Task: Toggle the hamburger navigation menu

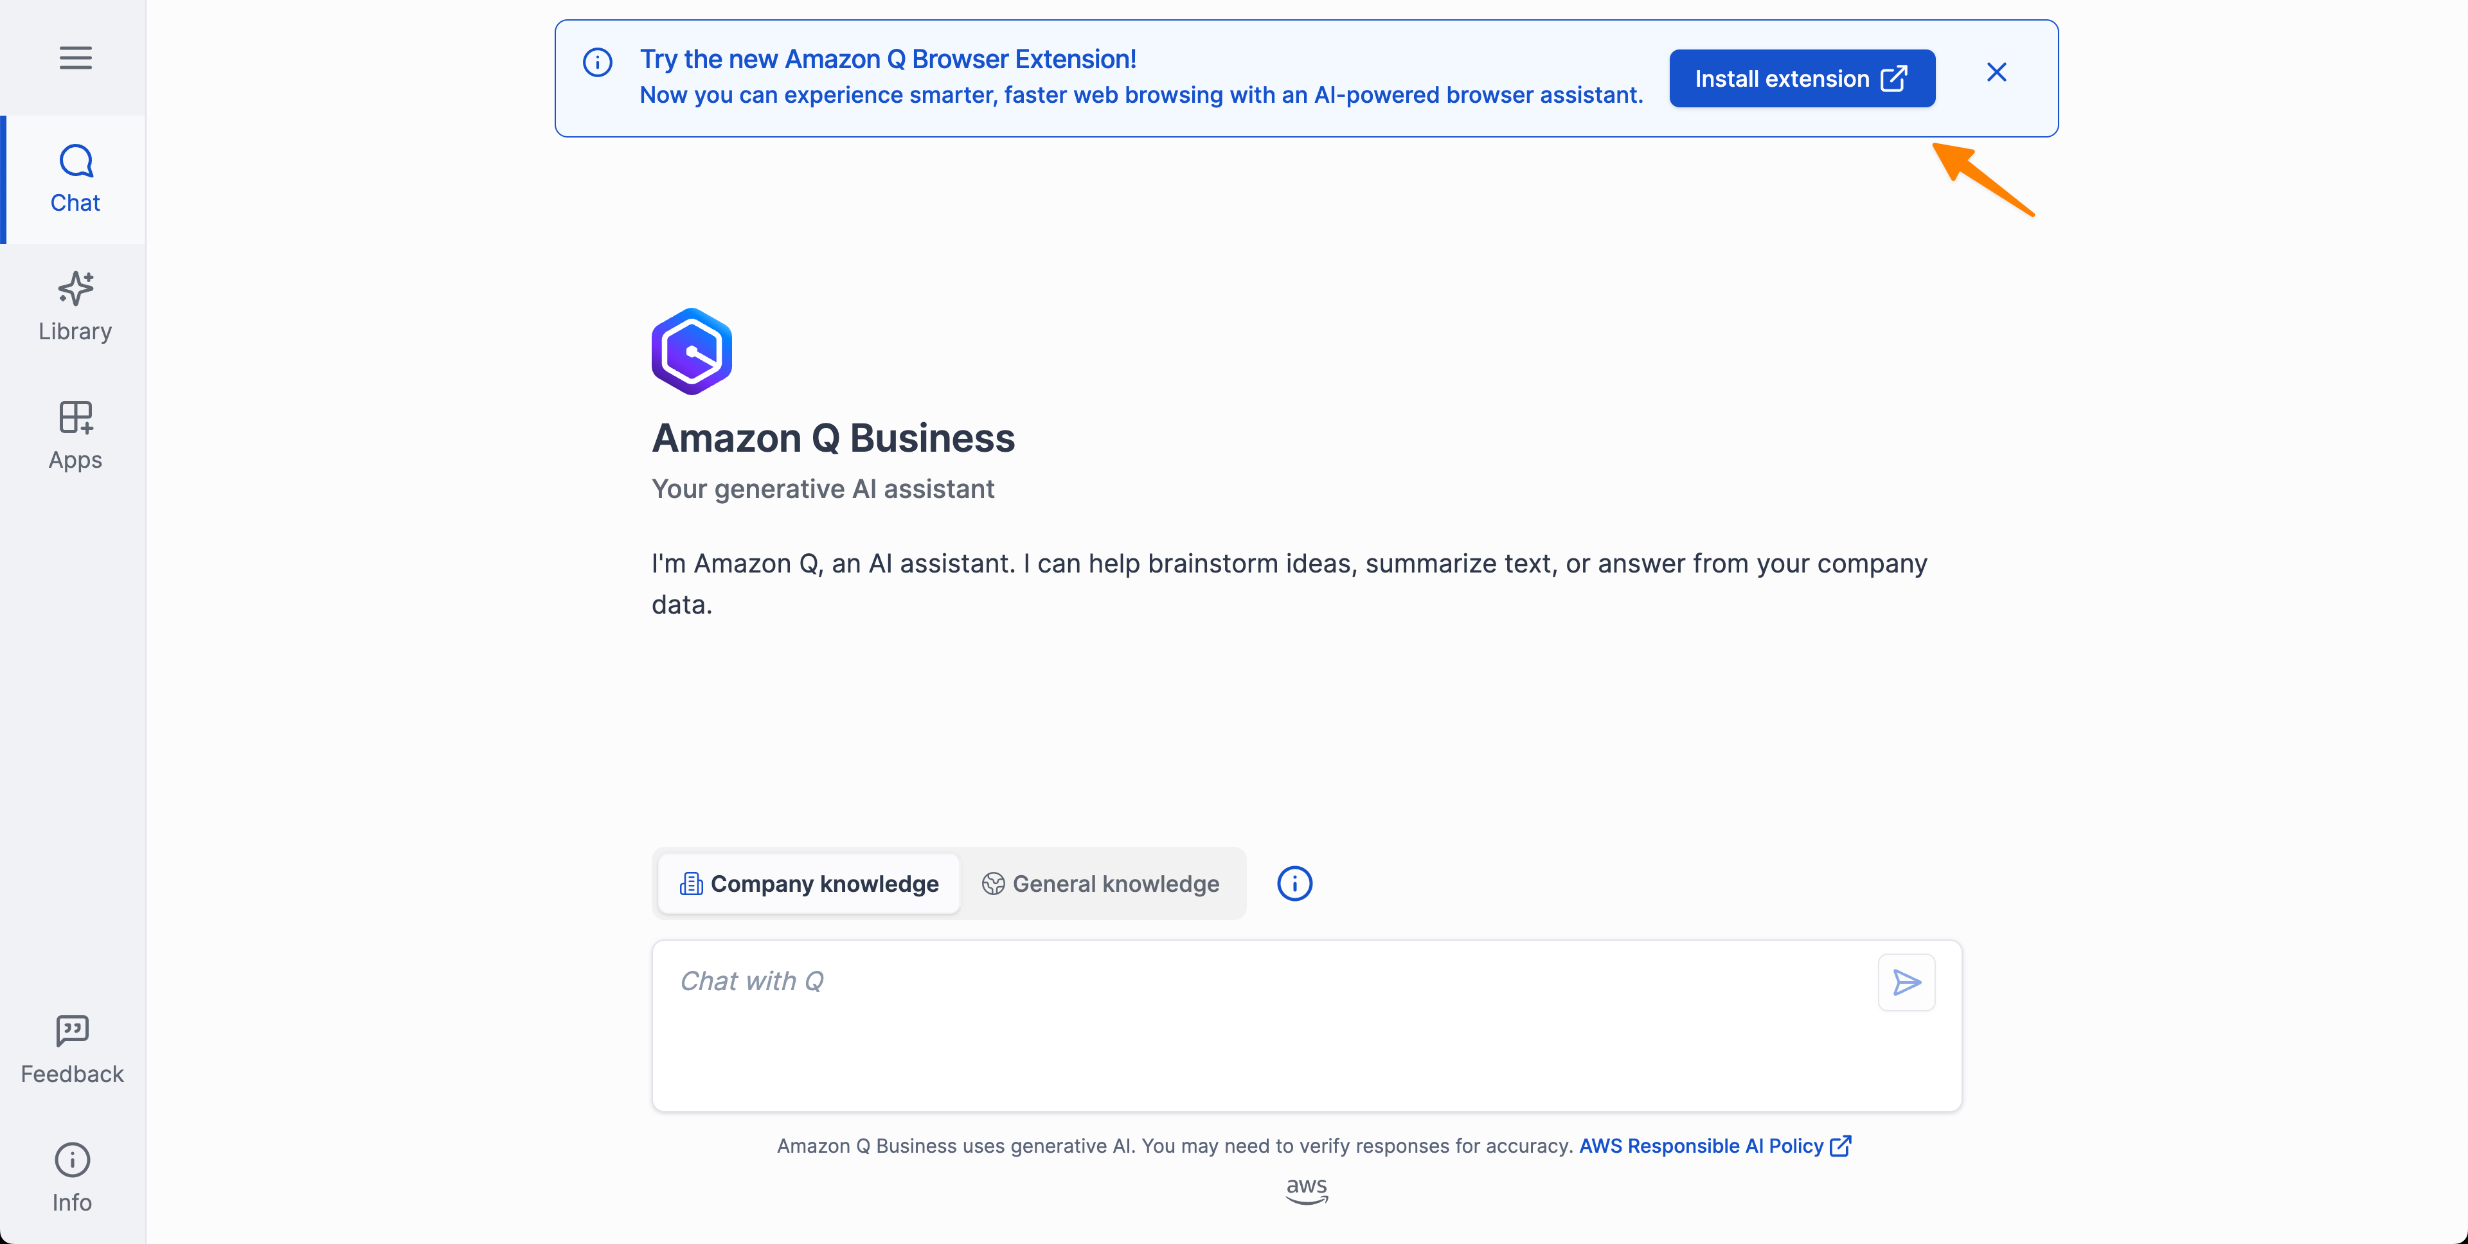Action: [x=75, y=57]
